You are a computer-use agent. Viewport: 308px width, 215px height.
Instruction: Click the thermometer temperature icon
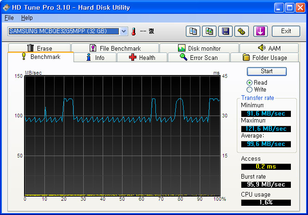pyautogui.click(x=134, y=31)
